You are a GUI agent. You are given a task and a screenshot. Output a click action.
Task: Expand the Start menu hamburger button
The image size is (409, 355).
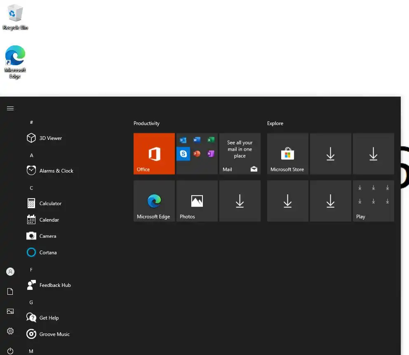tap(10, 109)
